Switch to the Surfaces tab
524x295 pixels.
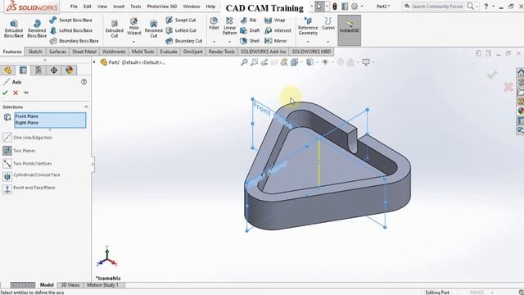tap(57, 52)
